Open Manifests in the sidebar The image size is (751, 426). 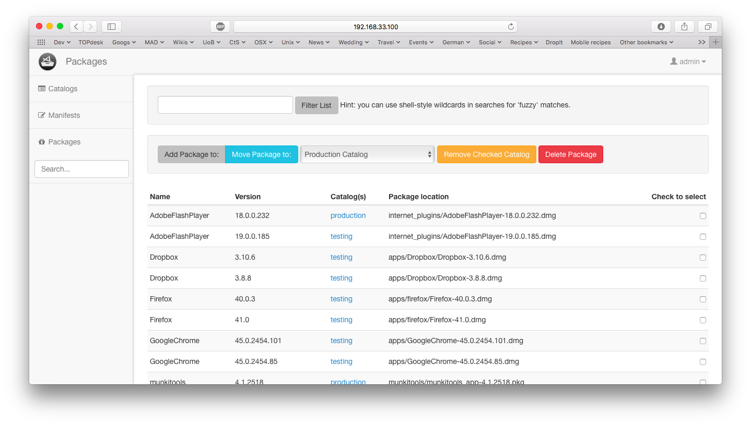[x=81, y=115]
